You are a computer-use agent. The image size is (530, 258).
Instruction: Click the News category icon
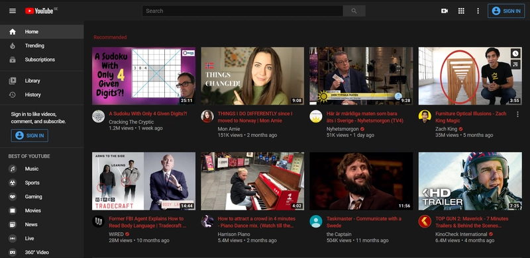coord(13,224)
